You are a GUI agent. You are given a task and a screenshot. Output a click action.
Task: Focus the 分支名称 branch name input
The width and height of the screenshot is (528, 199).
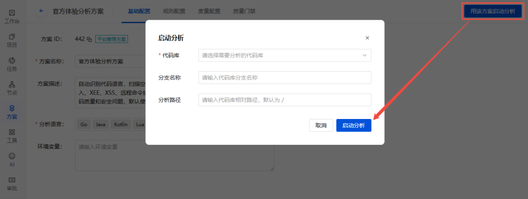click(x=285, y=78)
